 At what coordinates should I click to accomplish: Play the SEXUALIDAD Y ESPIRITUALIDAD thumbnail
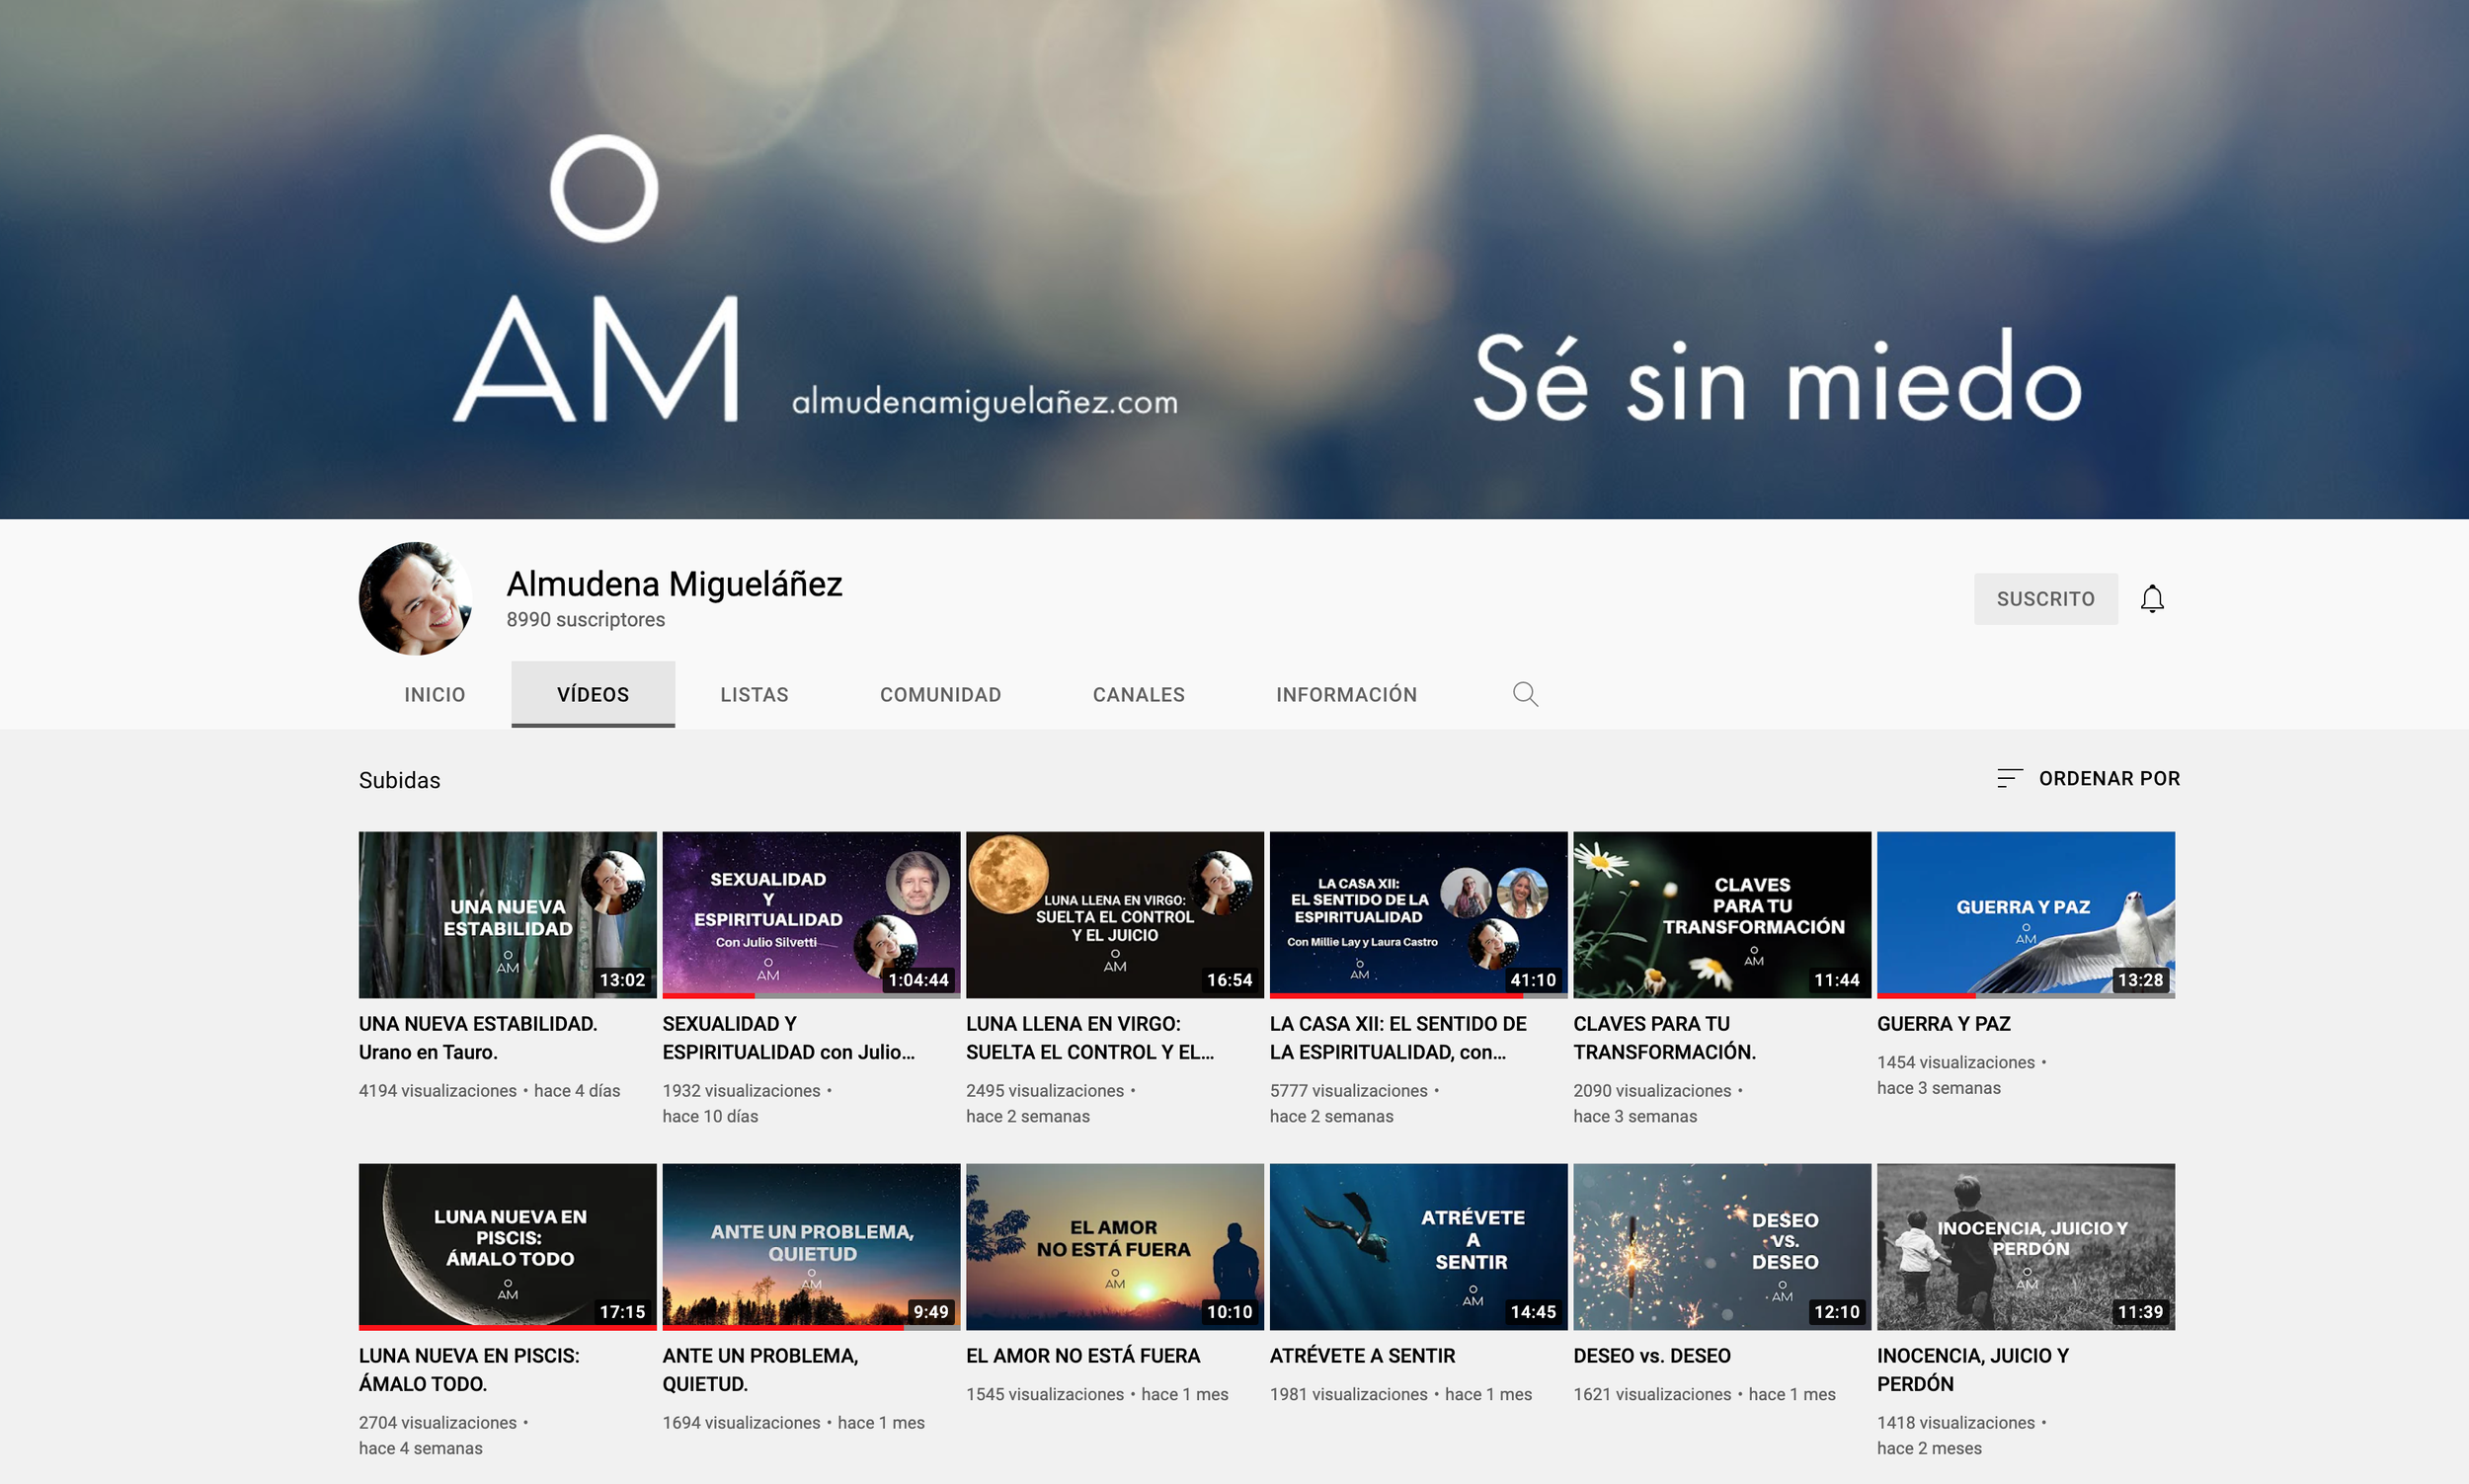[811, 915]
